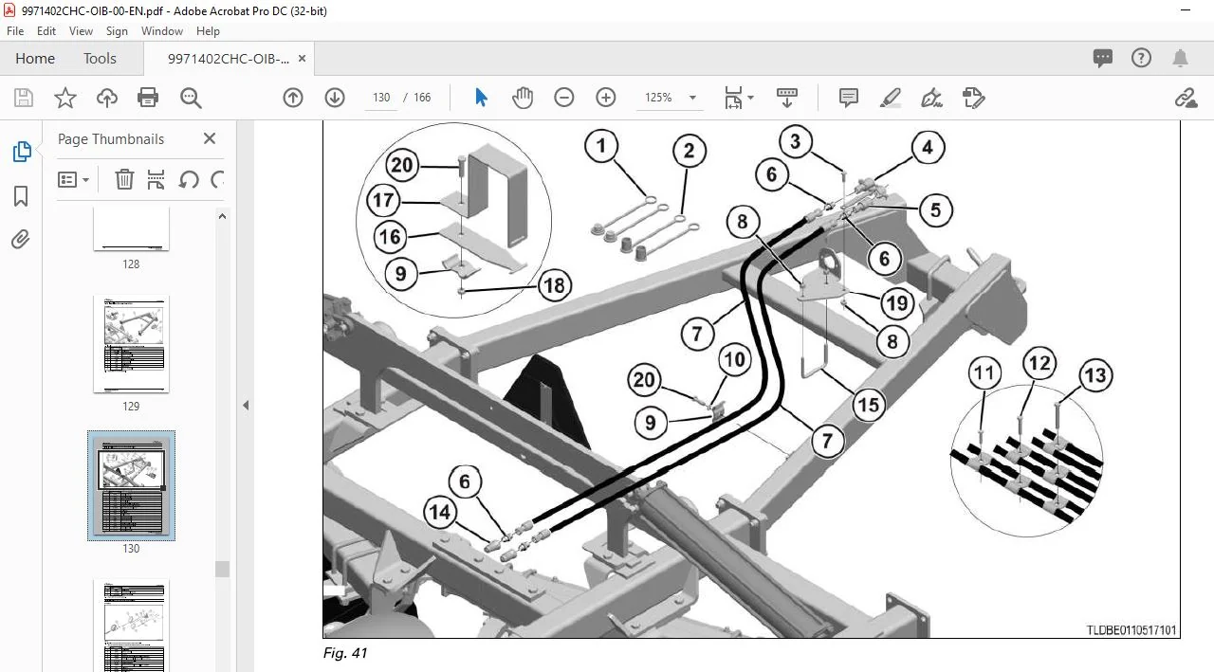Open the fit page options dropdown

click(x=739, y=98)
